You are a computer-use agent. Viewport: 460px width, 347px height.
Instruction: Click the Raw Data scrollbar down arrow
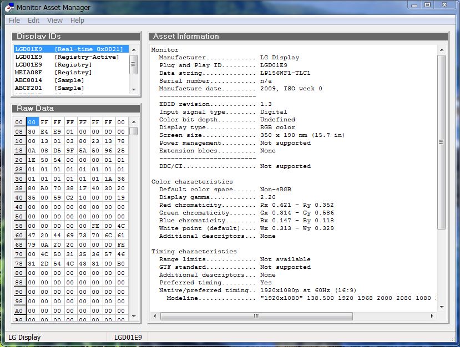coord(134,318)
